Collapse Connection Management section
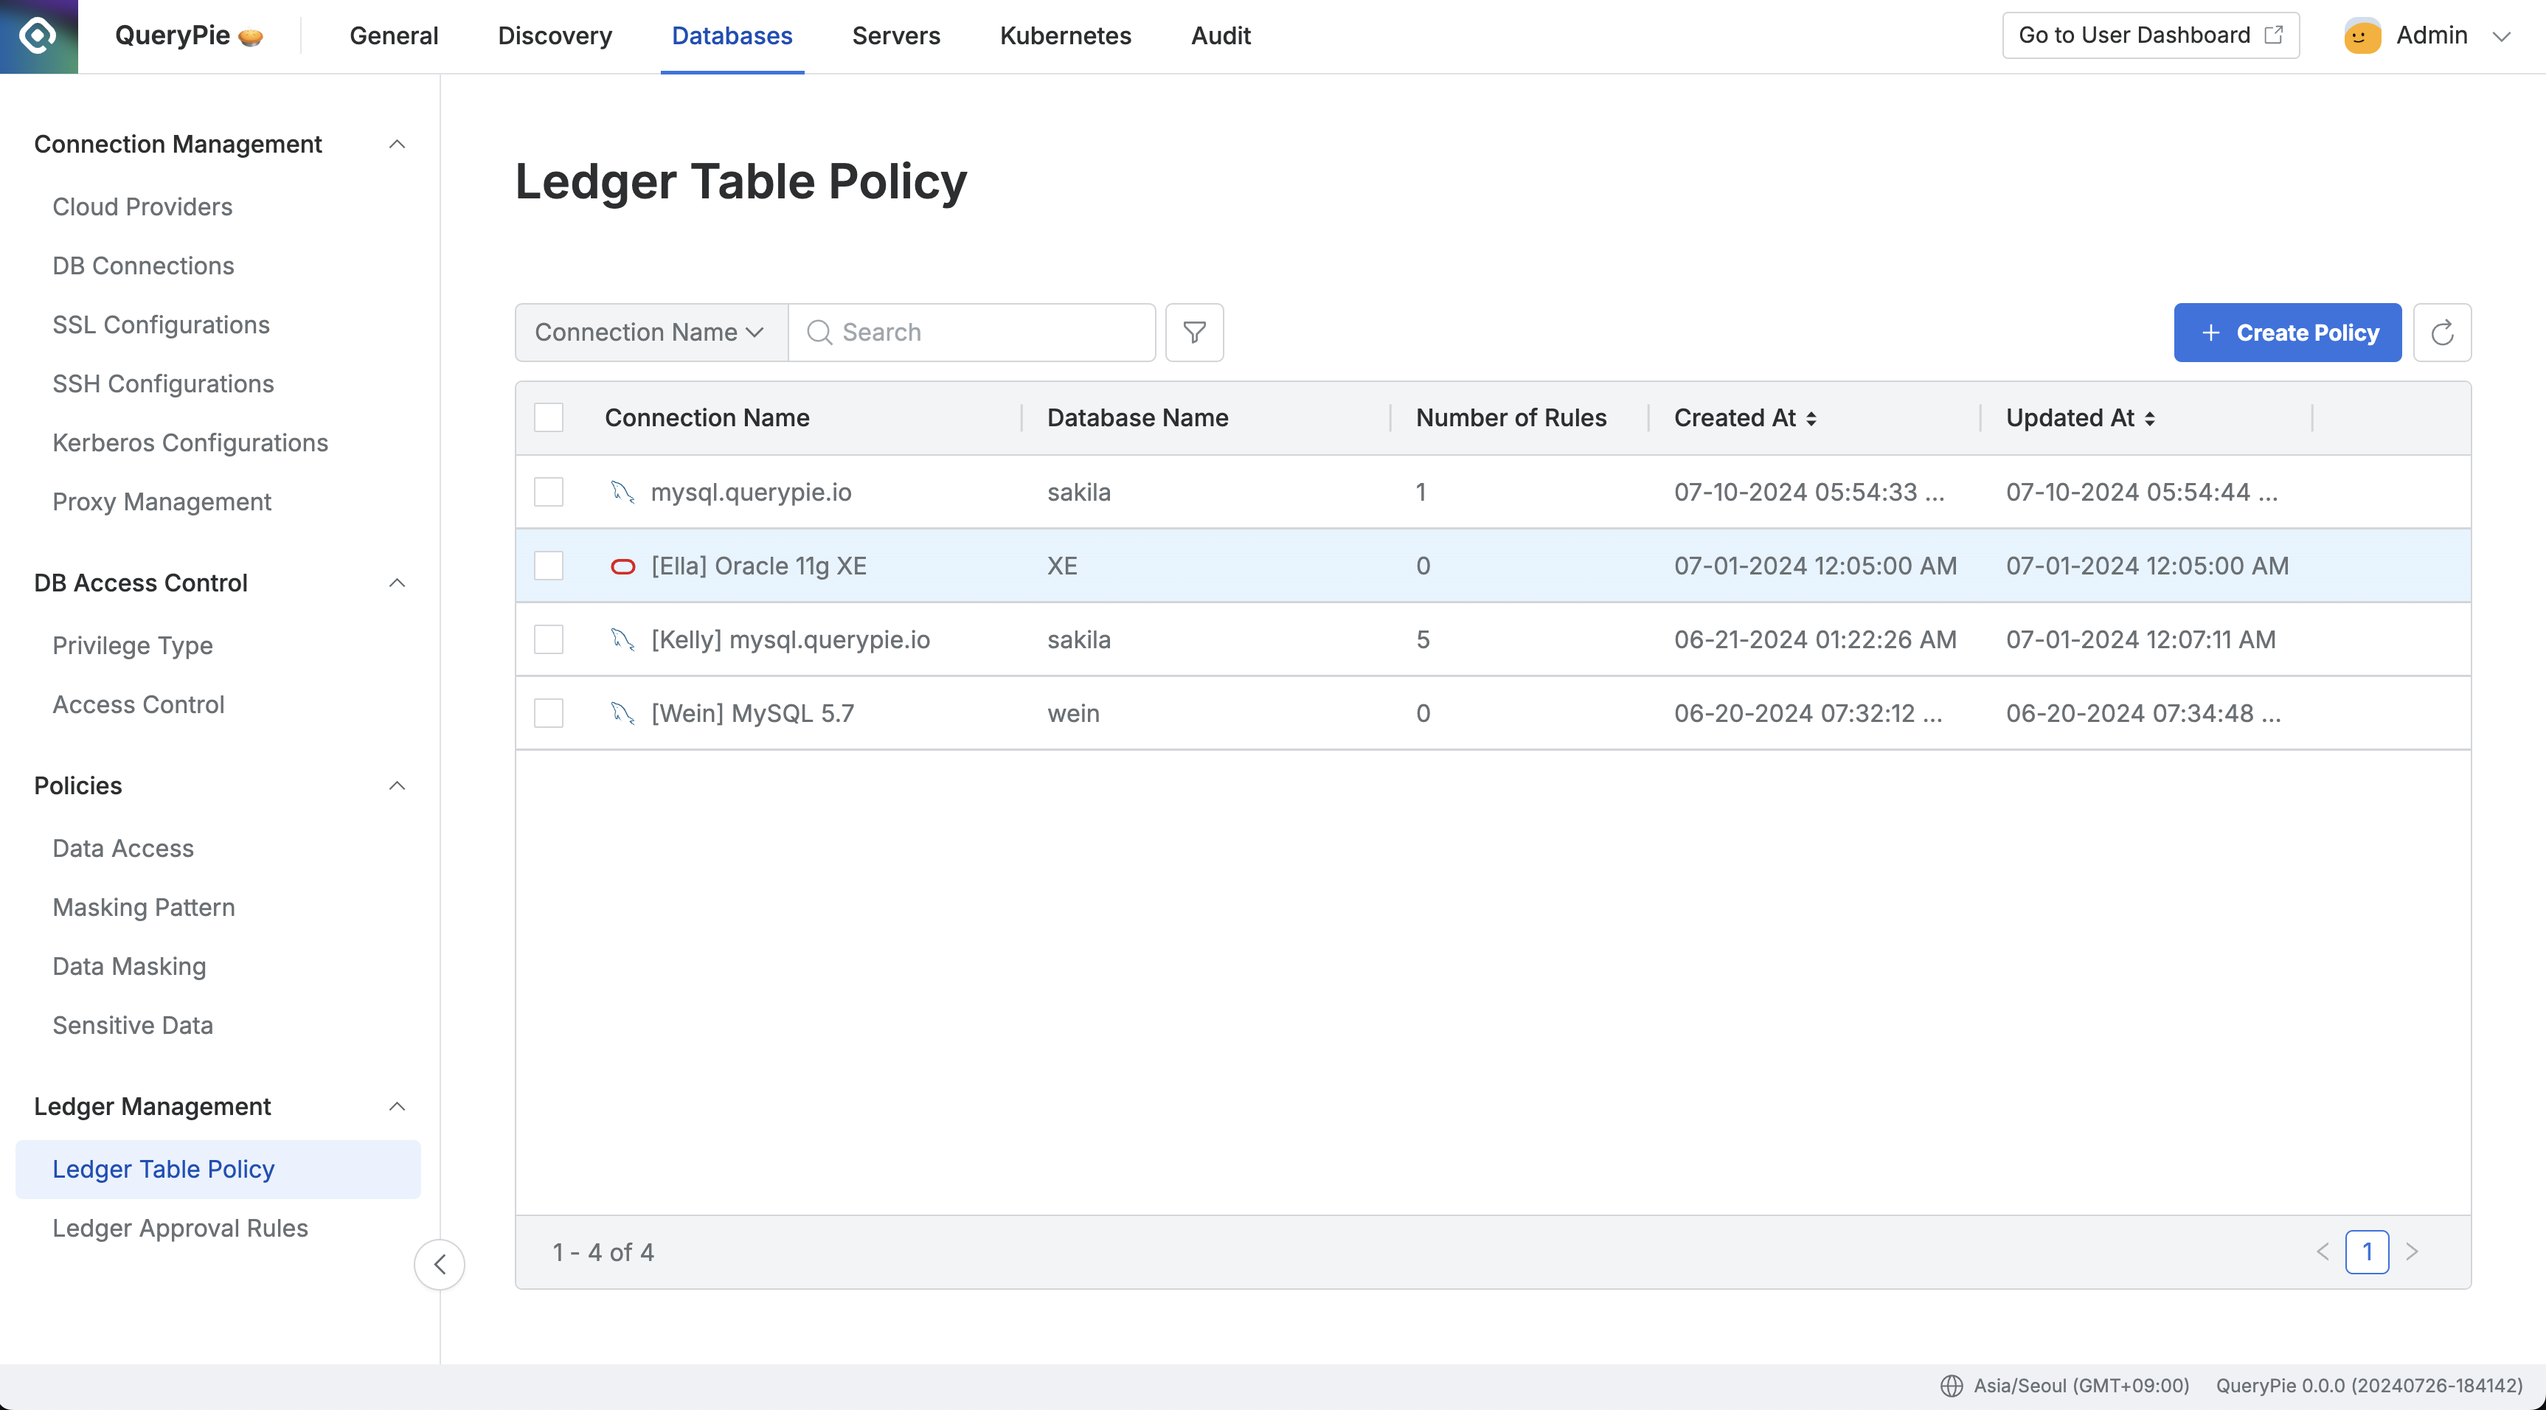This screenshot has height=1410, width=2546. click(398, 145)
